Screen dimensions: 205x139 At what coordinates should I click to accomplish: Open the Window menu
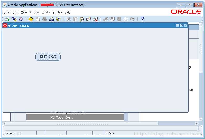click(57, 12)
